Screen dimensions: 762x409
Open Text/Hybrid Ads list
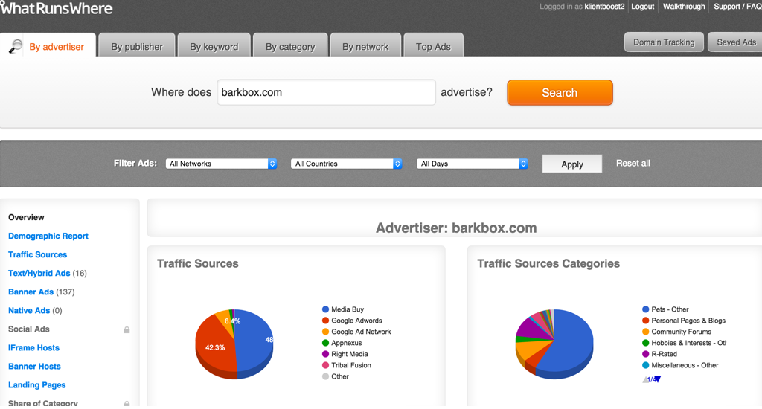pyautogui.click(x=39, y=273)
